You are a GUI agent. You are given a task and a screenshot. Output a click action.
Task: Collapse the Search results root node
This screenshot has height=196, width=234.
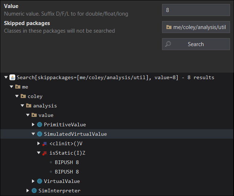pos(6,77)
